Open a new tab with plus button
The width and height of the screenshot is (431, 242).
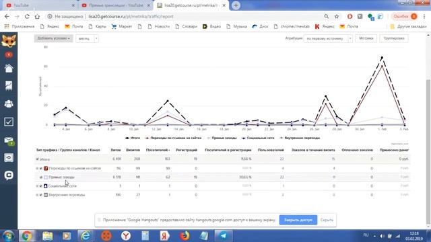236,5
